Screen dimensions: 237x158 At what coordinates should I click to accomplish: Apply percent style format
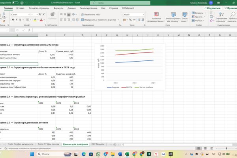pyautogui.click(x=130, y=20)
